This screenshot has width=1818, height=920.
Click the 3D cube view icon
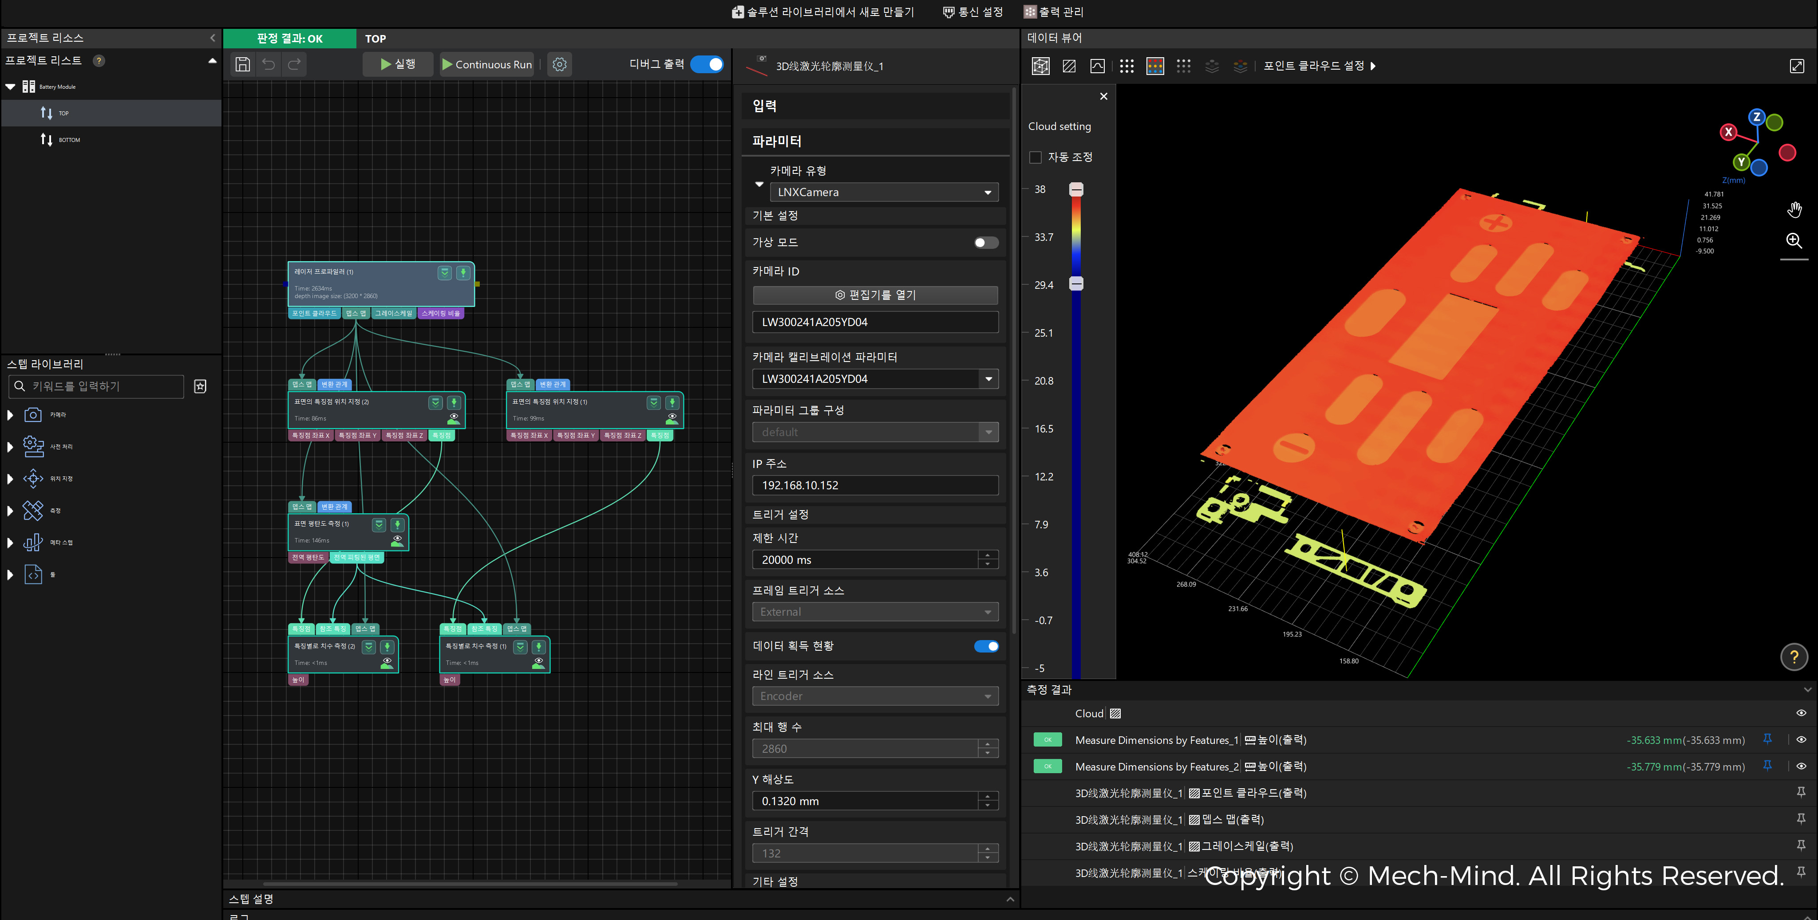tap(1040, 66)
